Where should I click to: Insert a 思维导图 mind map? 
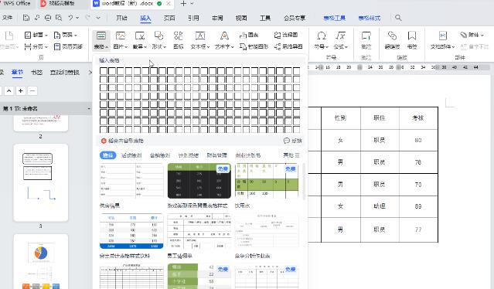coord(288,46)
